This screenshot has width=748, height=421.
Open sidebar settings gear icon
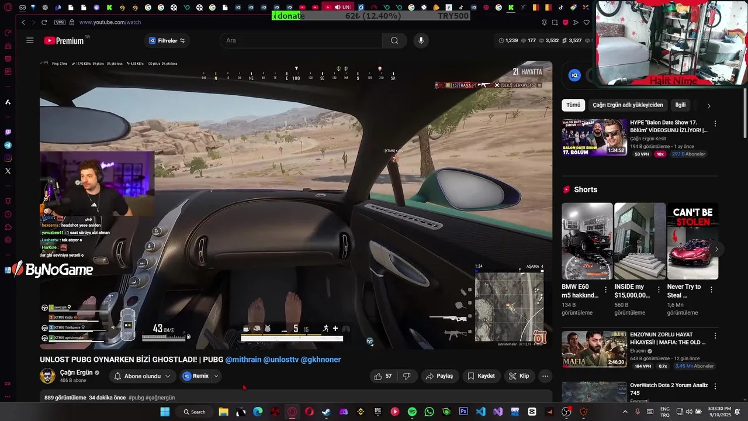[x=8, y=240]
